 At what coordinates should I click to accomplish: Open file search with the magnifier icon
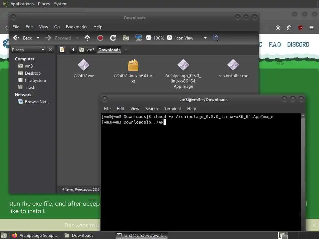click(216, 38)
